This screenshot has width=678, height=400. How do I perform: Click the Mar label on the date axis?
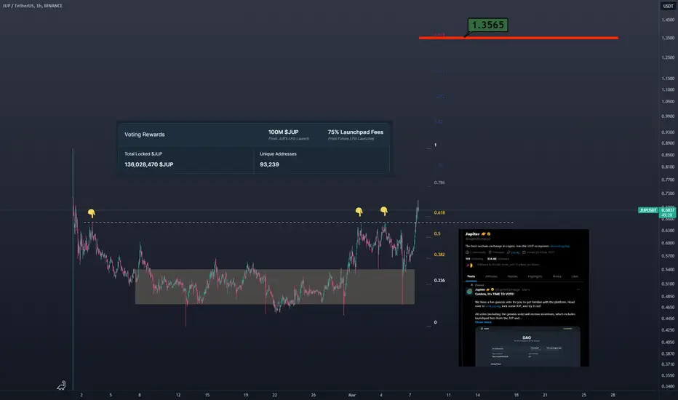point(352,395)
